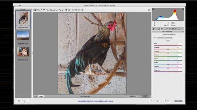This screenshot has width=197, height=110.
Task: Open the HSL / Grayscale panel menu
Action: [183, 31]
